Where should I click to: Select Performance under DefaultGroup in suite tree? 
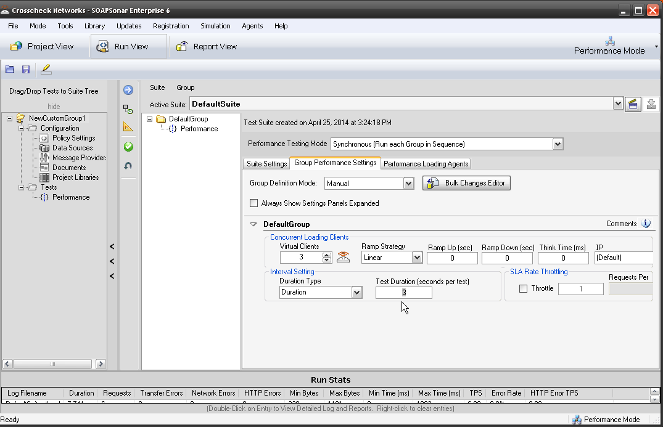coord(199,129)
